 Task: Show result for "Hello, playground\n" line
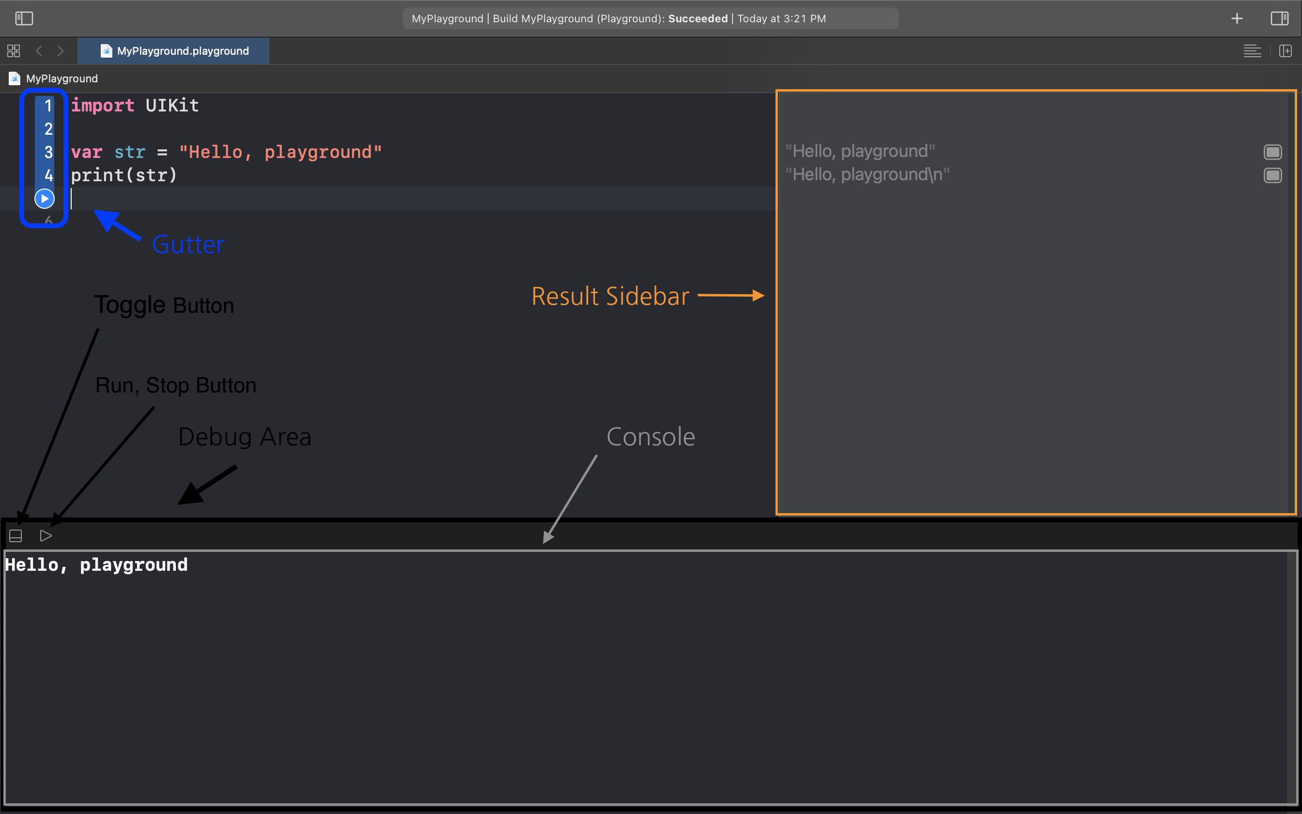point(1272,175)
